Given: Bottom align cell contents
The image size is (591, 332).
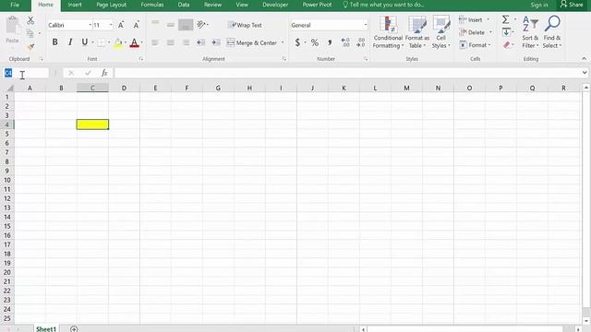Looking at the screenshot, I should tap(186, 25).
